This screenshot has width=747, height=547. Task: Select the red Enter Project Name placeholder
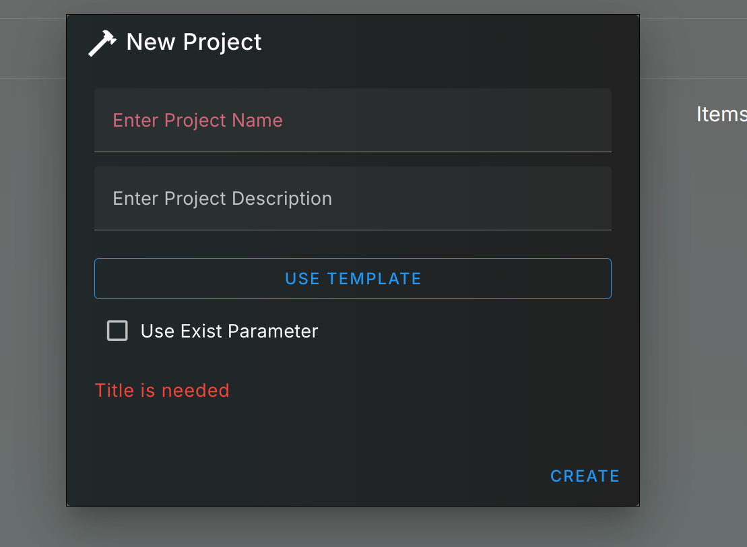(x=198, y=121)
